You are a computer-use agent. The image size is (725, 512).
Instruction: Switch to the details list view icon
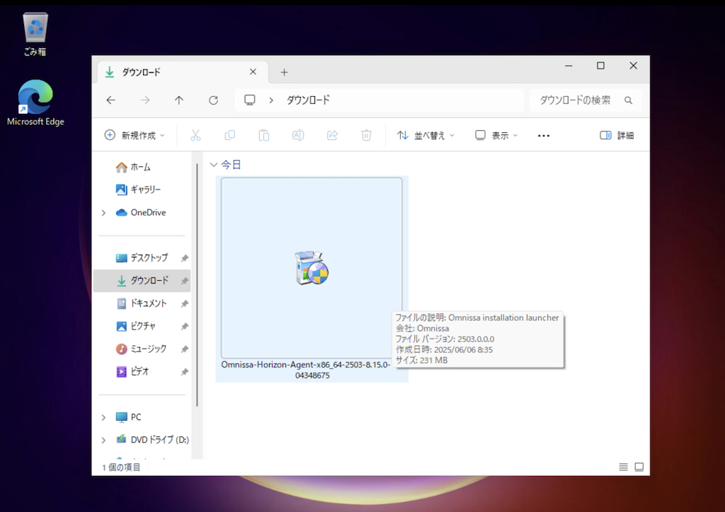point(623,467)
